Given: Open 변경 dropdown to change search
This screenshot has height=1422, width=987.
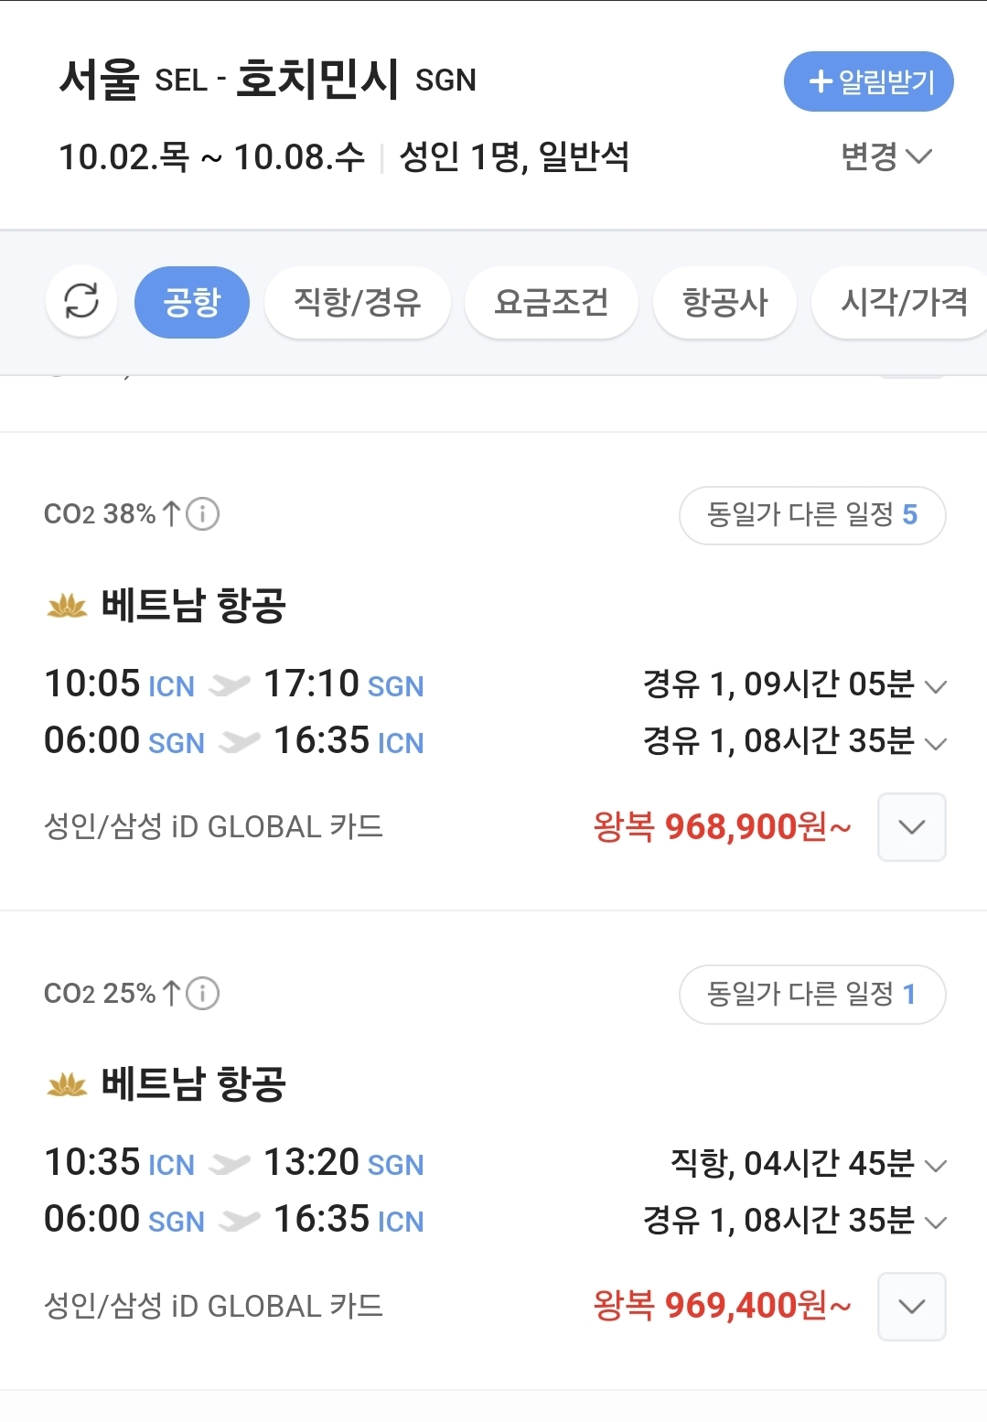Looking at the screenshot, I should (x=885, y=156).
